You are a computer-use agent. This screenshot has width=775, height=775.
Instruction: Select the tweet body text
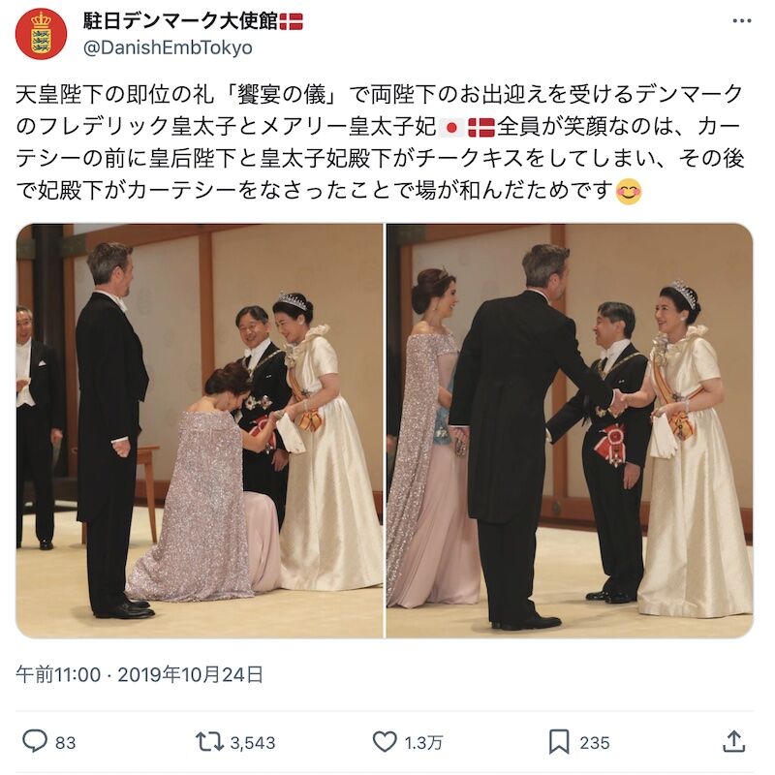click(380, 142)
